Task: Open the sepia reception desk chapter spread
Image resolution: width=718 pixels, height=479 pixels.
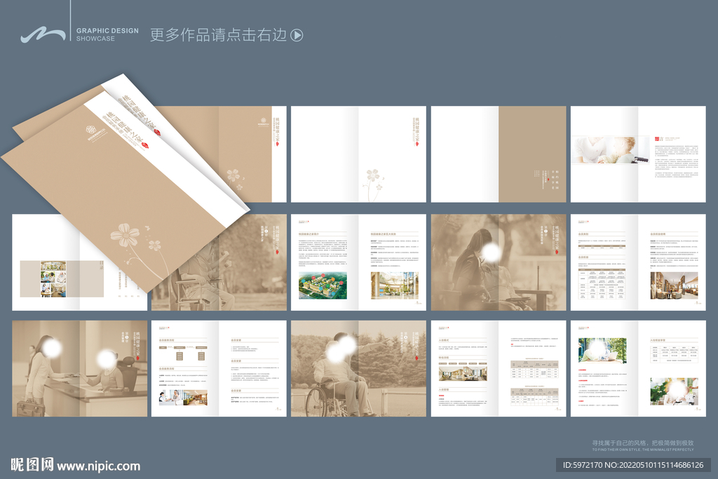Action: coord(80,369)
